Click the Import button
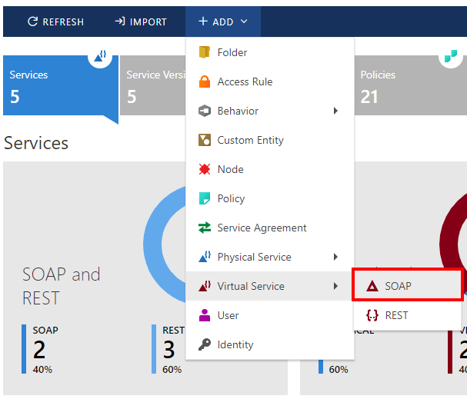Image resolution: width=467 pixels, height=399 pixels. tap(141, 22)
